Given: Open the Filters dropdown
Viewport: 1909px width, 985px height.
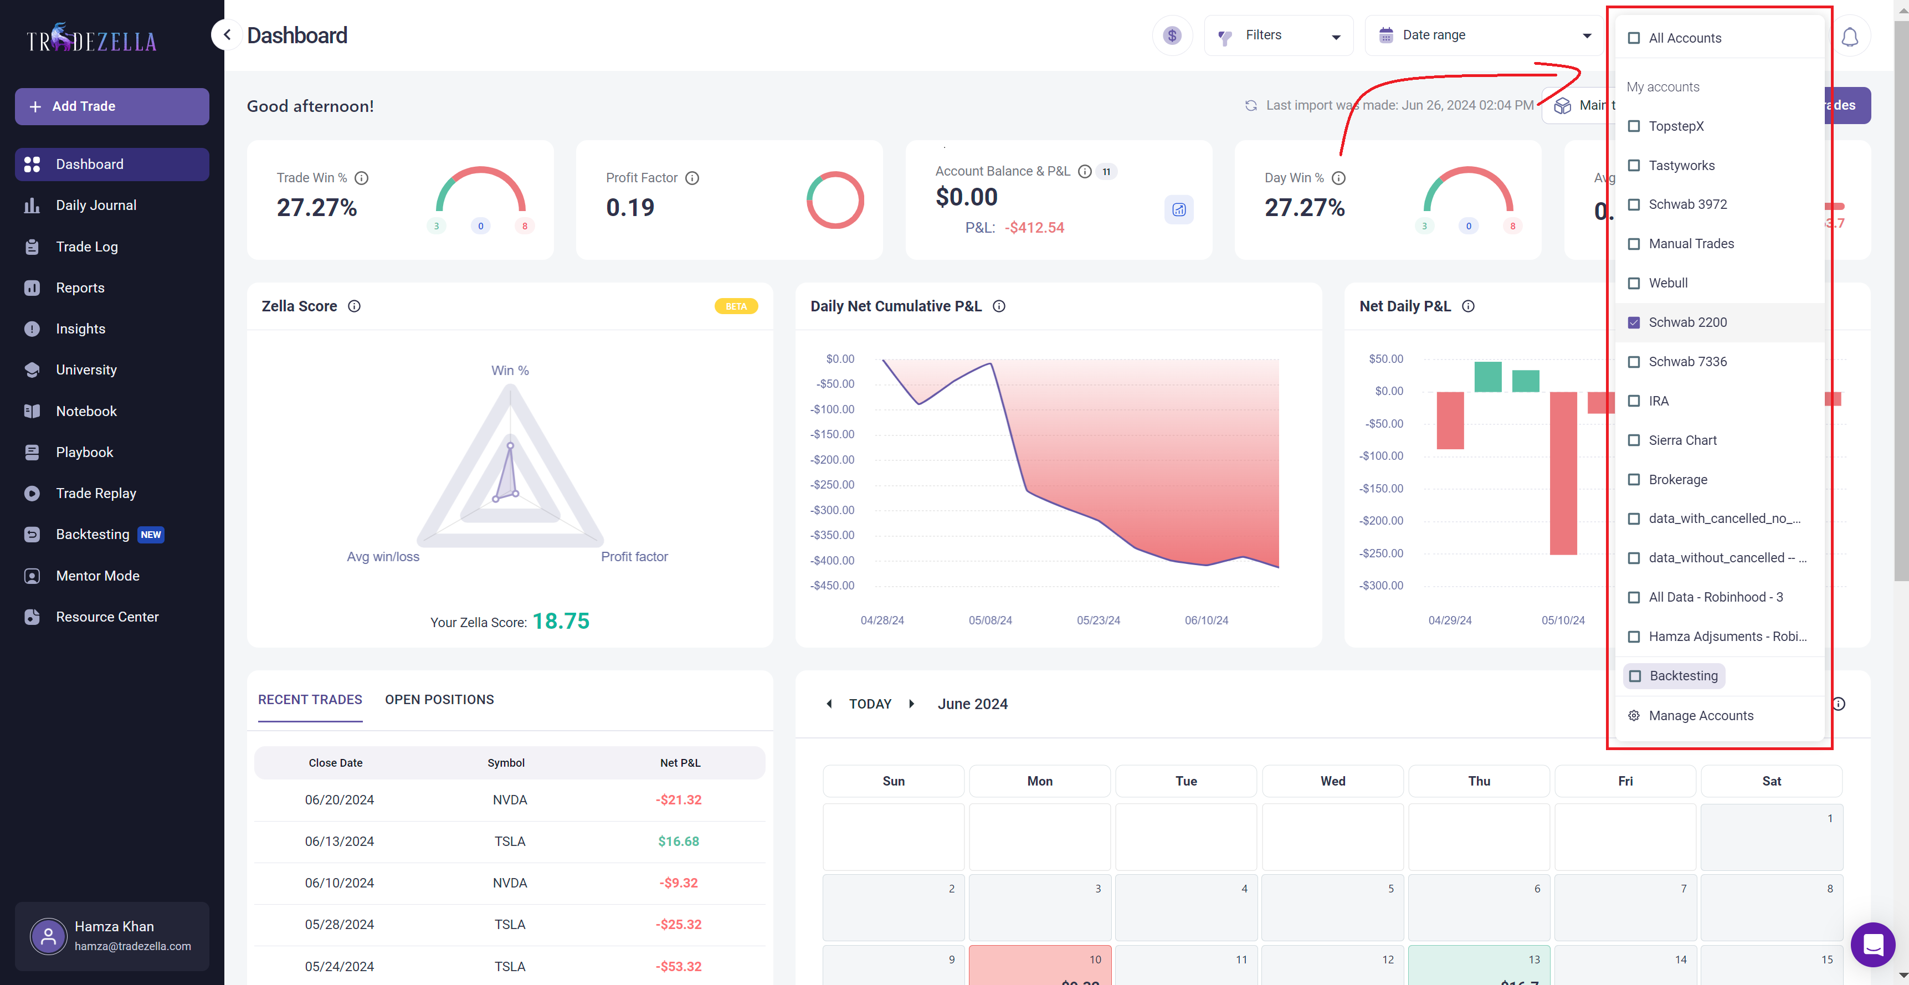Looking at the screenshot, I should coord(1279,35).
